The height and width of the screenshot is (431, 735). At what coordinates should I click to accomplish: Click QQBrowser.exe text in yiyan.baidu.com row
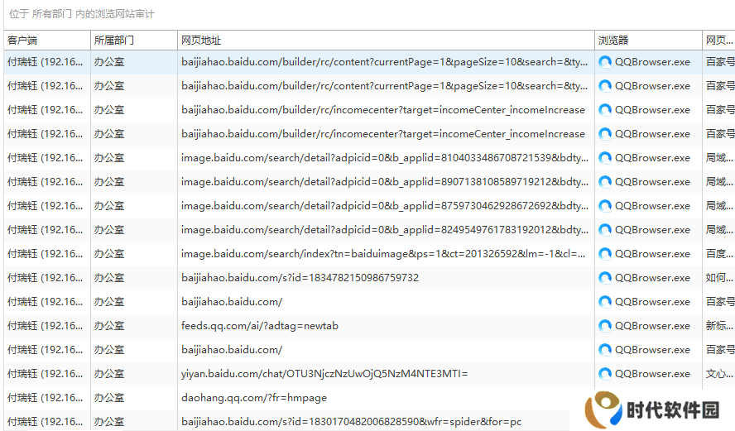point(652,374)
